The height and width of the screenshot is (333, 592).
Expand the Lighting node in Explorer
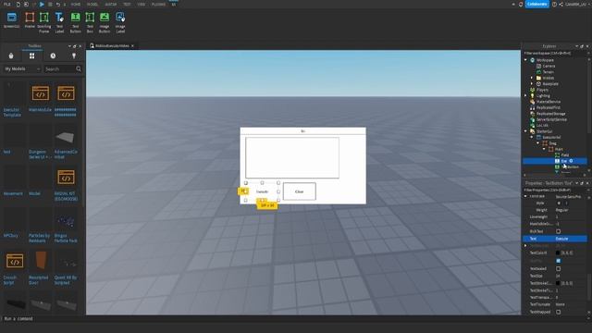click(x=525, y=96)
